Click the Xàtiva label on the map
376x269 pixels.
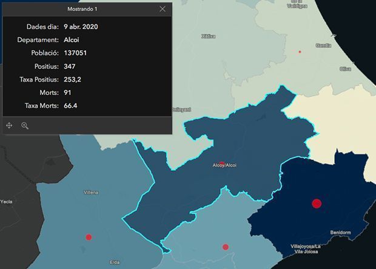[x=208, y=36]
